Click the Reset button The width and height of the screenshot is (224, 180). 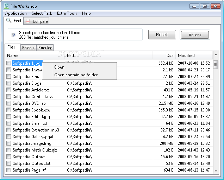click(162, 35)
